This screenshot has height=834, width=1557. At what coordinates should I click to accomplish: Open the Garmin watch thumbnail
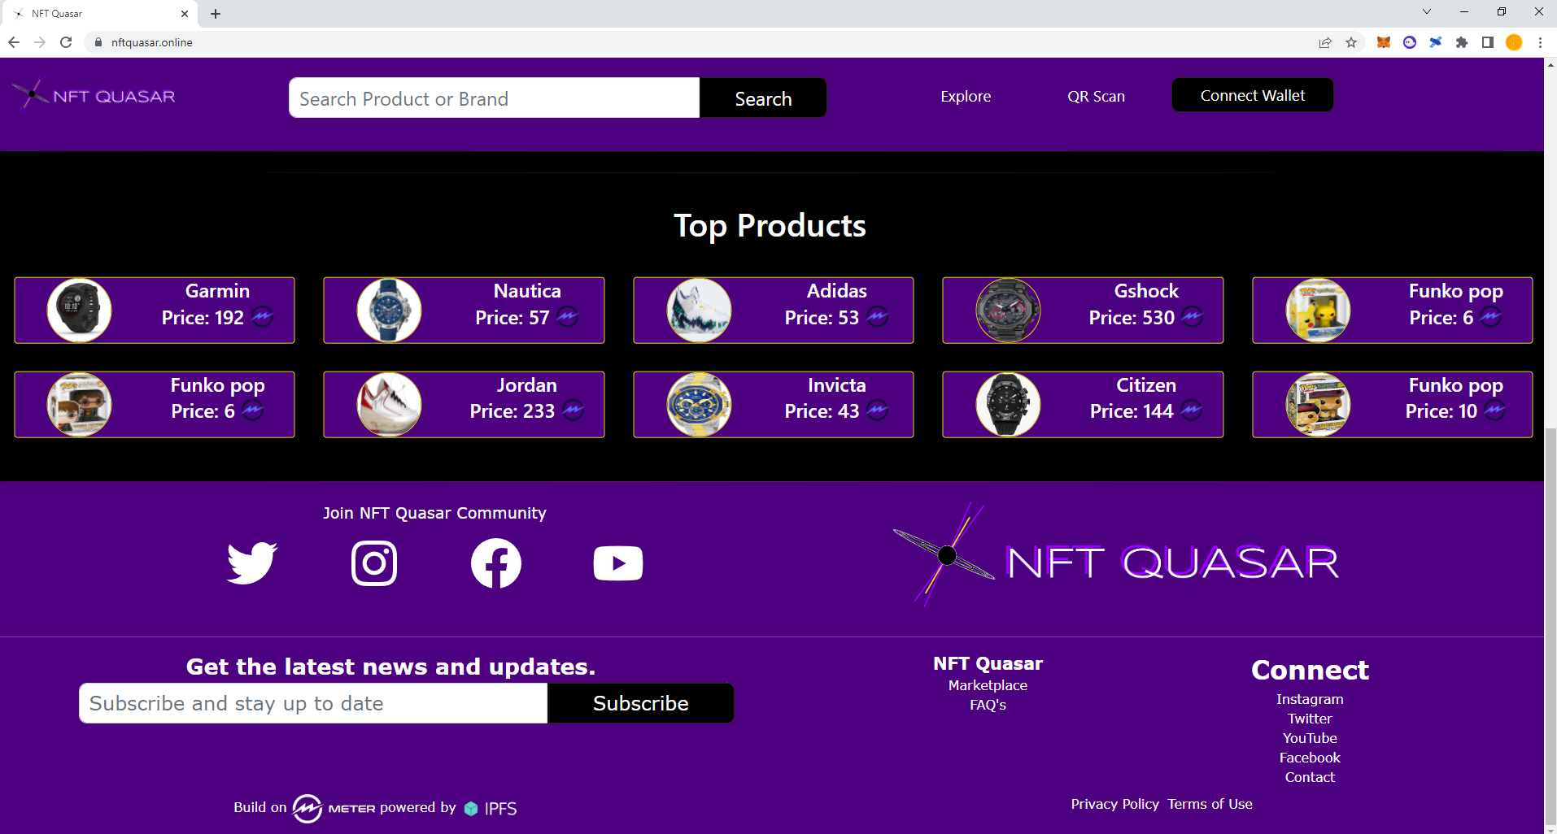79,311
